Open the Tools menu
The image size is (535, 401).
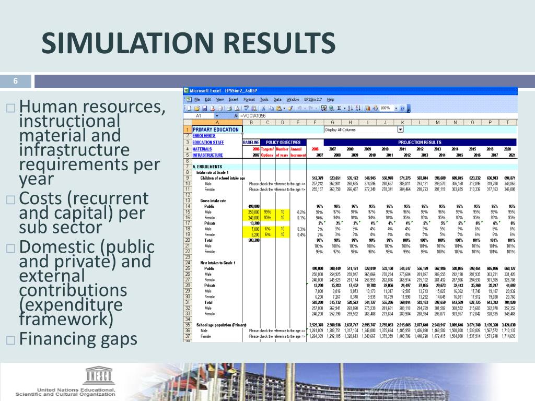(x=264, y=100)
